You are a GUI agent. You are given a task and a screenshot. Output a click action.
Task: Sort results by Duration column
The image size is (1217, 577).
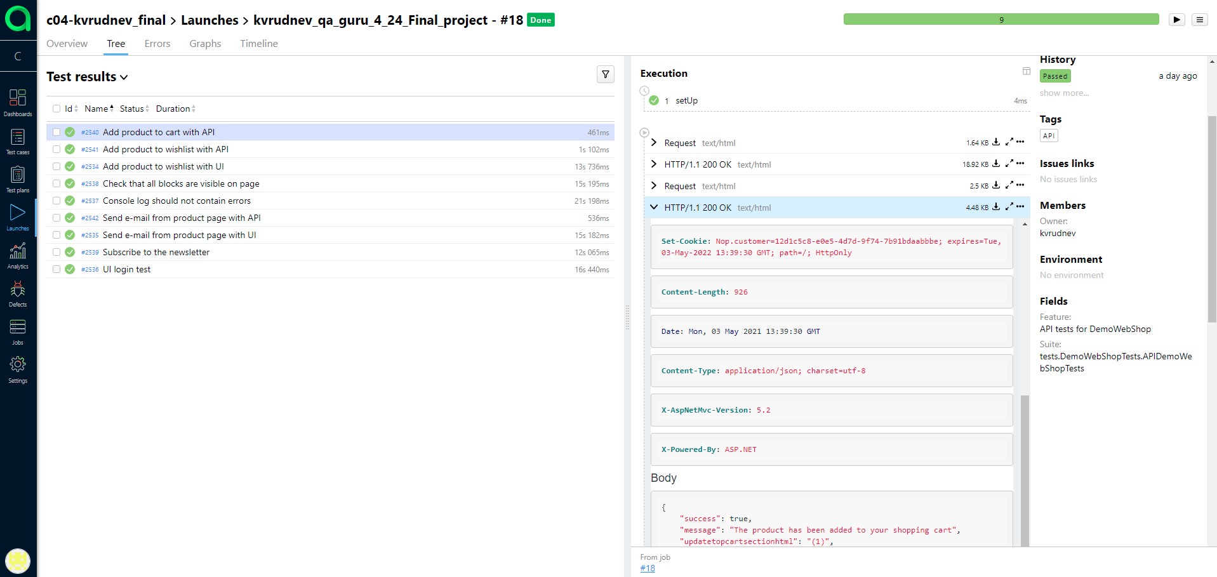(176, 109)
